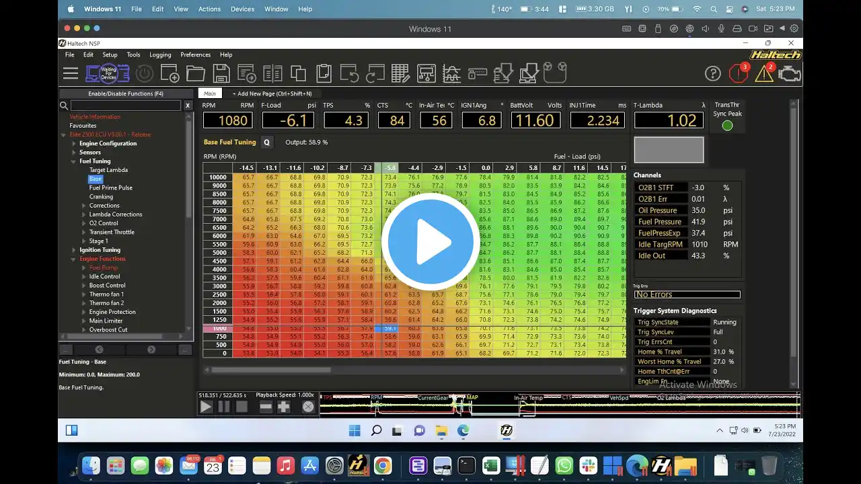The image size is (861, 484).
Task: Click the padlock password icon
Action: coord(478,73)
